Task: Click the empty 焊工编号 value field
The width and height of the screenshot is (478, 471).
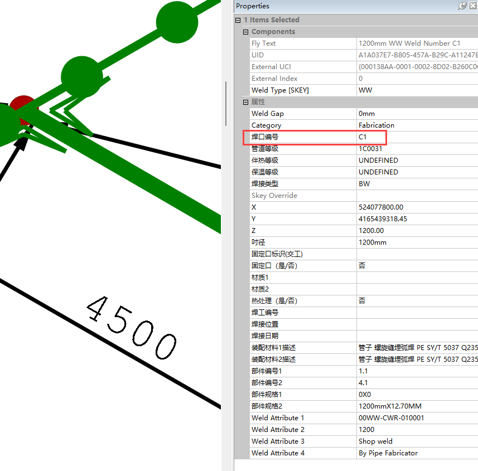Action: 417,313
